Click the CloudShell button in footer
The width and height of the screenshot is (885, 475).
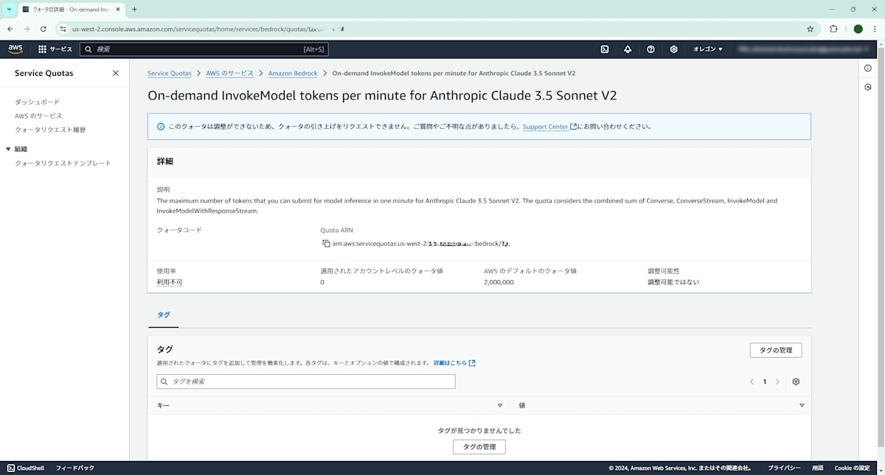[x=26, y=468]
